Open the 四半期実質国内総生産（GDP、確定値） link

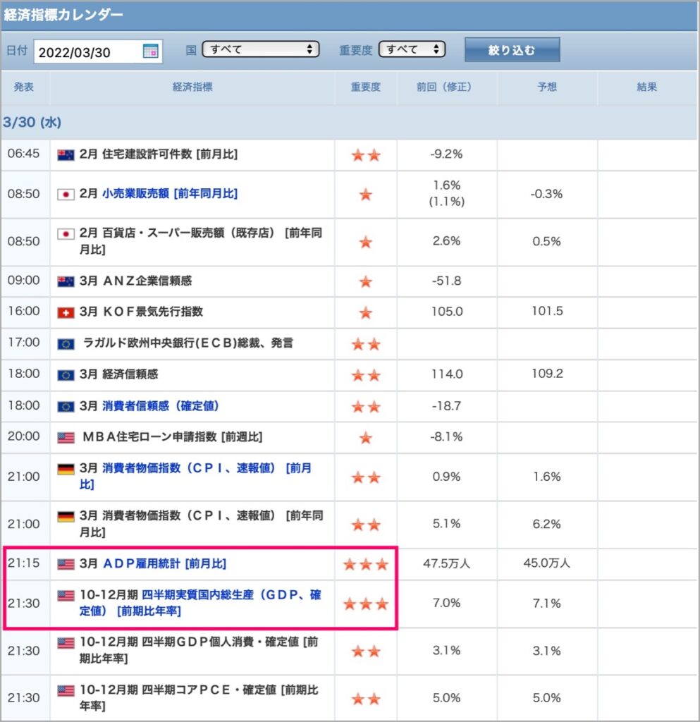pyautogui.click(x=200, y=603)
